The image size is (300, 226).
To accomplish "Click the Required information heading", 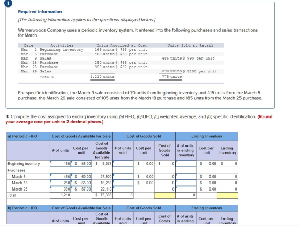I will 40,12.
